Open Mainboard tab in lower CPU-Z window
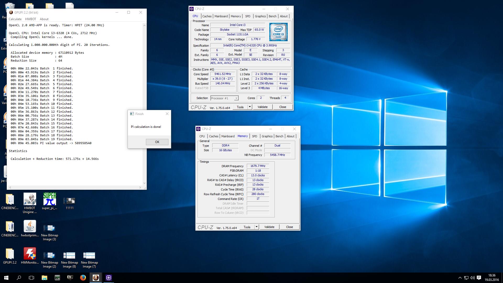The width and height of the screenshot is (503, 283). click(x=228, y=136)
